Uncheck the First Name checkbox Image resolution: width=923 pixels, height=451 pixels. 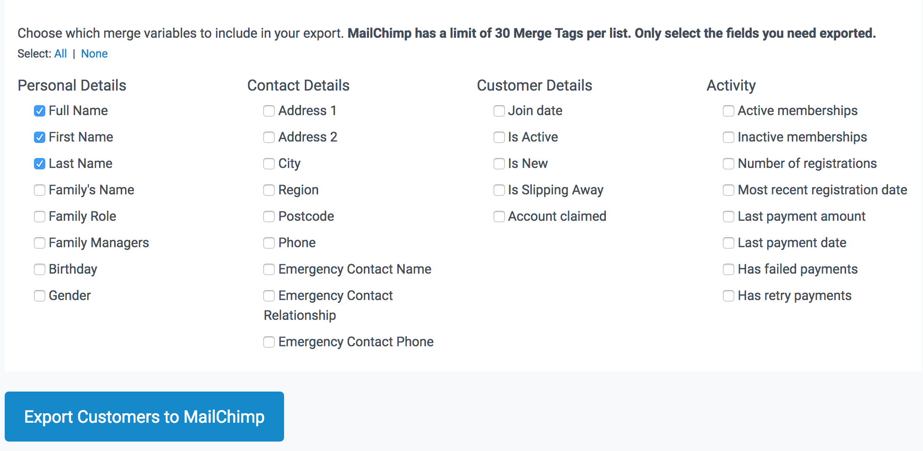coord(40,137)
